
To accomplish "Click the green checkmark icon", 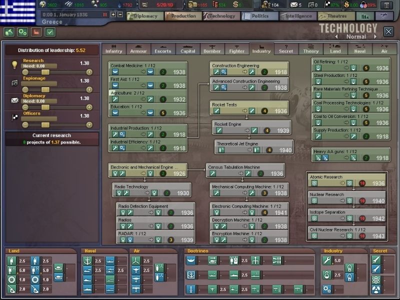I will (x=50, y=32).
